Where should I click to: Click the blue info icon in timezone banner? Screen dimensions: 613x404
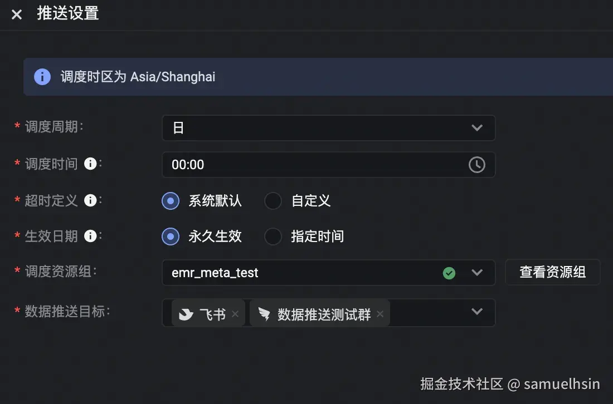tap(42, 77)
